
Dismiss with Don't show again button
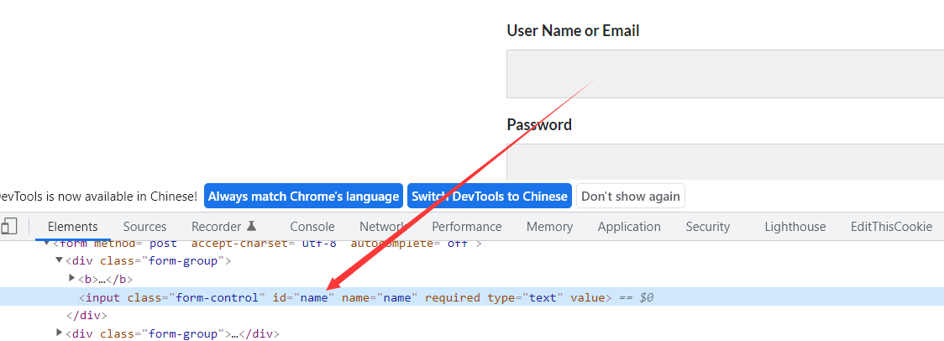pos(631,197)
